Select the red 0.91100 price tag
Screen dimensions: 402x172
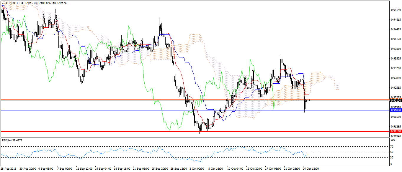coord(395,131)
